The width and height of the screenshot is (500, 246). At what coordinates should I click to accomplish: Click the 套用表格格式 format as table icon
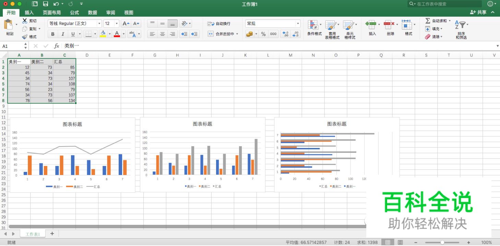coord(331,26)
